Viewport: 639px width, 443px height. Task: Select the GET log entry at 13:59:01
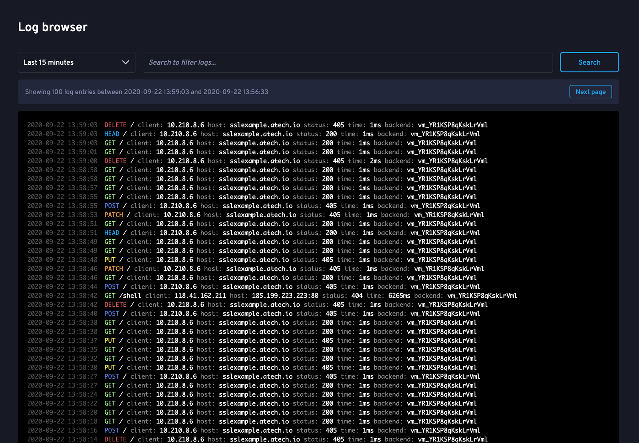tap(252, 152)
